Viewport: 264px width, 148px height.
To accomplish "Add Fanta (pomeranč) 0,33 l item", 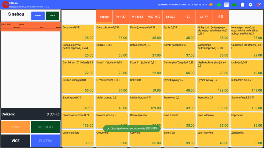I will pyautogui.click(x=145, y=33).
